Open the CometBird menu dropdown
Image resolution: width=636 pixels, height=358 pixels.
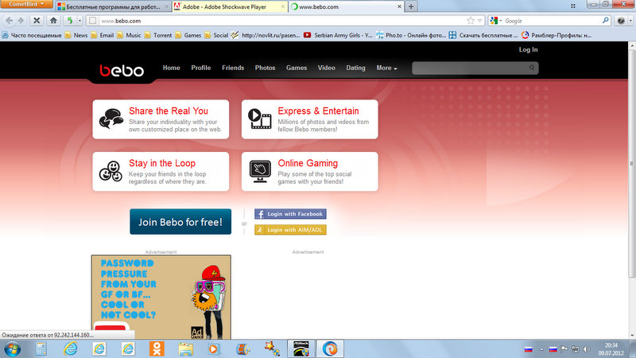26,4
